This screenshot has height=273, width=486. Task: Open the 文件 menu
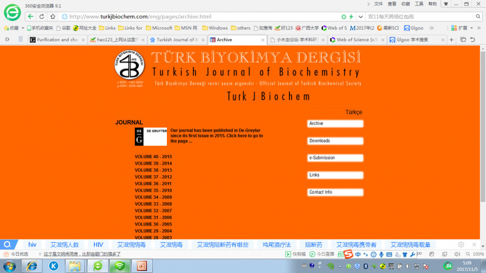pos(379,4)
